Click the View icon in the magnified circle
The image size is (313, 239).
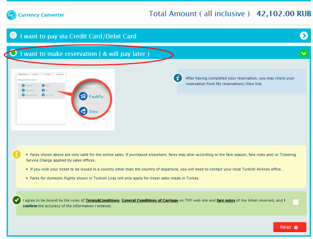coord(83,111)
